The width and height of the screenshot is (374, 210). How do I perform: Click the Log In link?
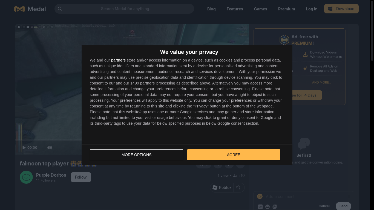coord(312,9)
